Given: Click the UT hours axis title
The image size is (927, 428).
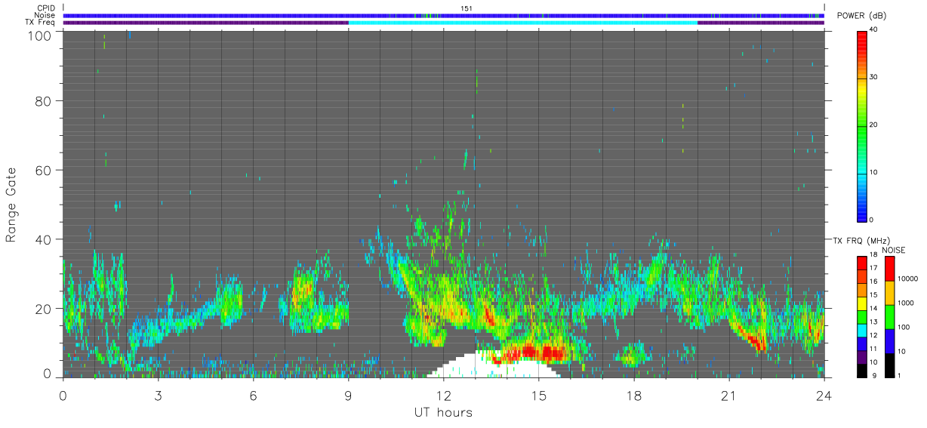Looking at the screenshot, I should 443,413.
